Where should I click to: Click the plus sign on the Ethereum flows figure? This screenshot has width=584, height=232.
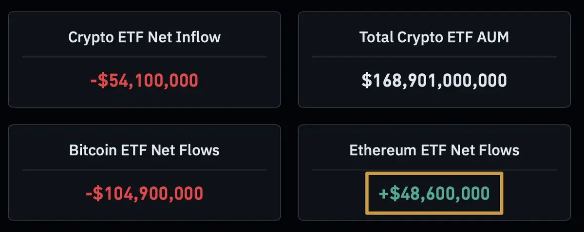(384, 194)
